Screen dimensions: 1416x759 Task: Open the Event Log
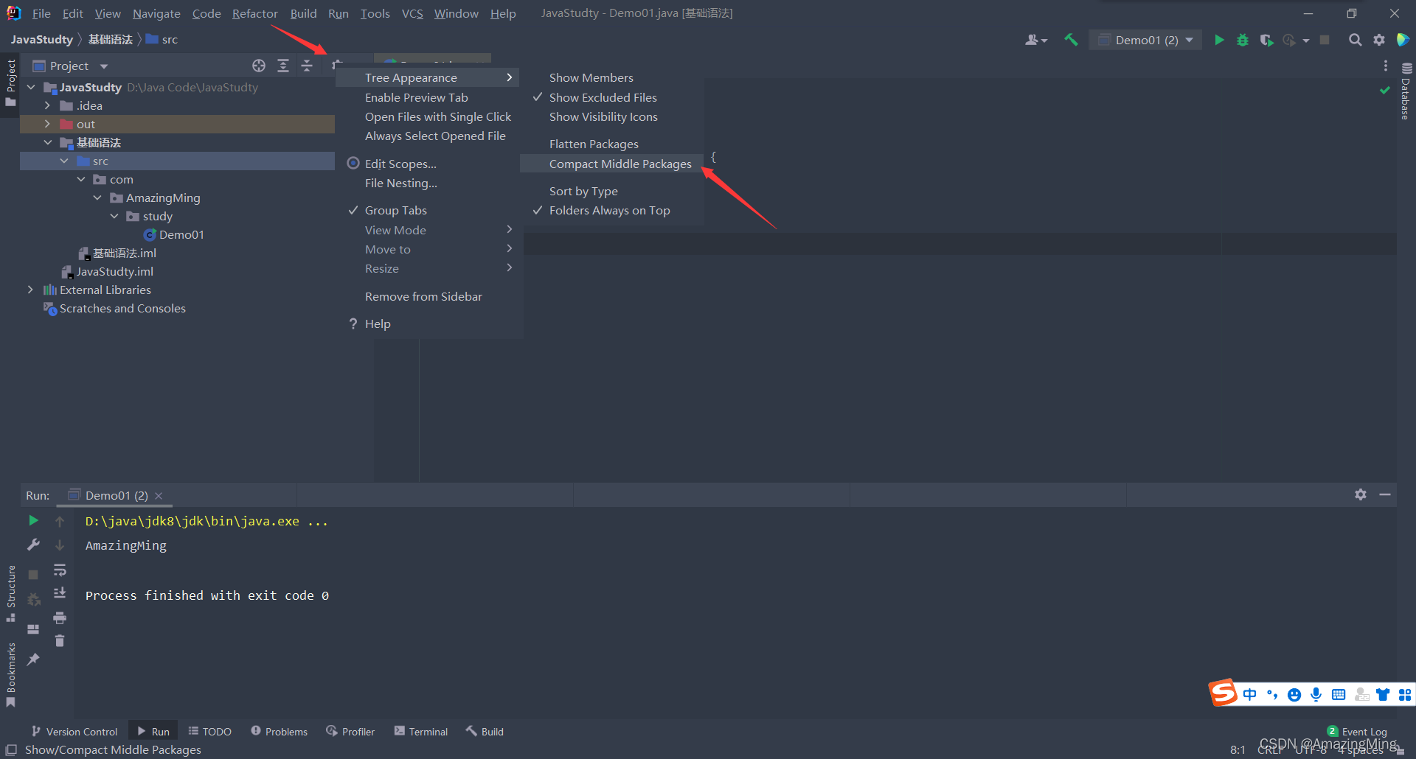tap(1357, 731)
